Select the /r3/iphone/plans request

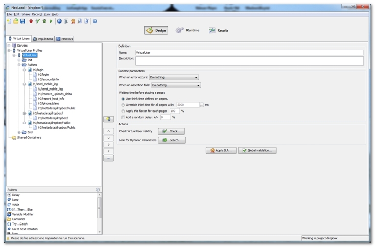click(49, 103)
